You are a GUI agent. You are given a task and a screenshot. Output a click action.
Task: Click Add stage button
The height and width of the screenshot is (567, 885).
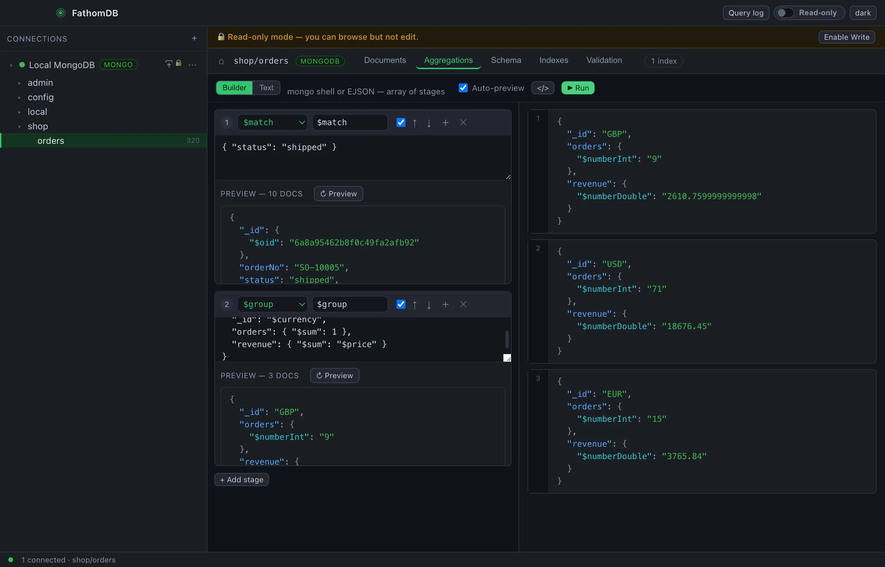click(242, 480)
